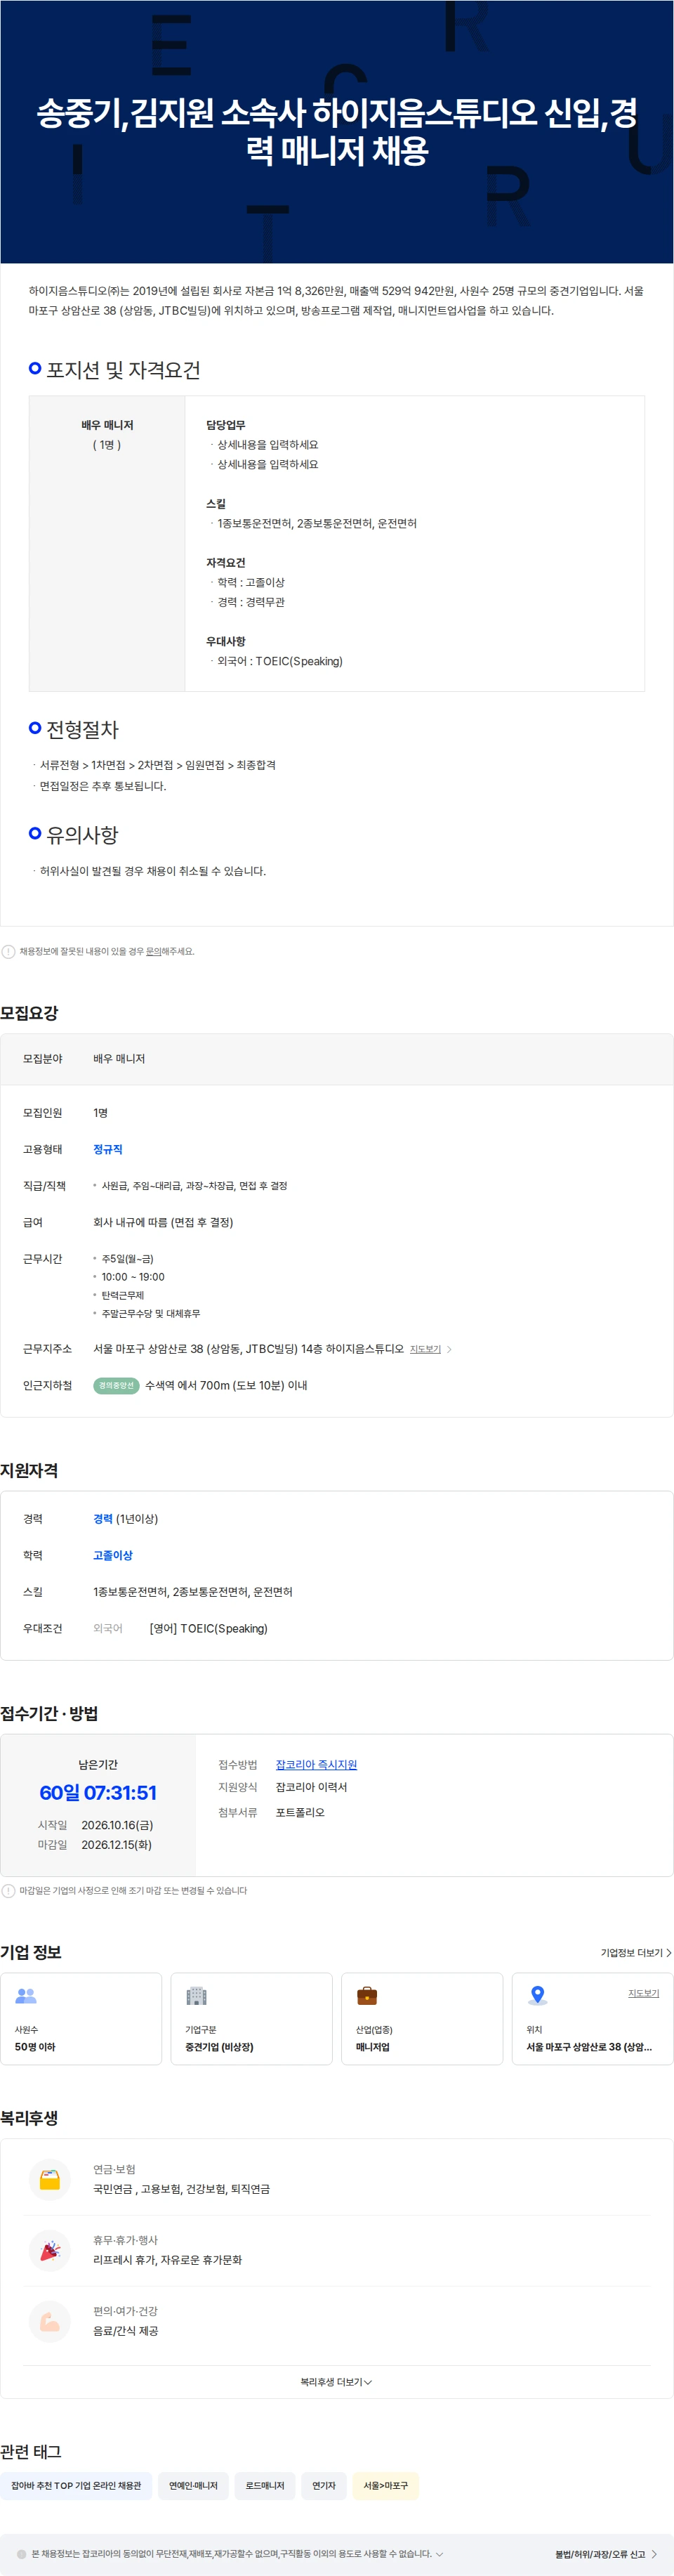674x2576 pixels.
Task: Click the info icon beside the deadline notice
Action: tap(8, 1890)
